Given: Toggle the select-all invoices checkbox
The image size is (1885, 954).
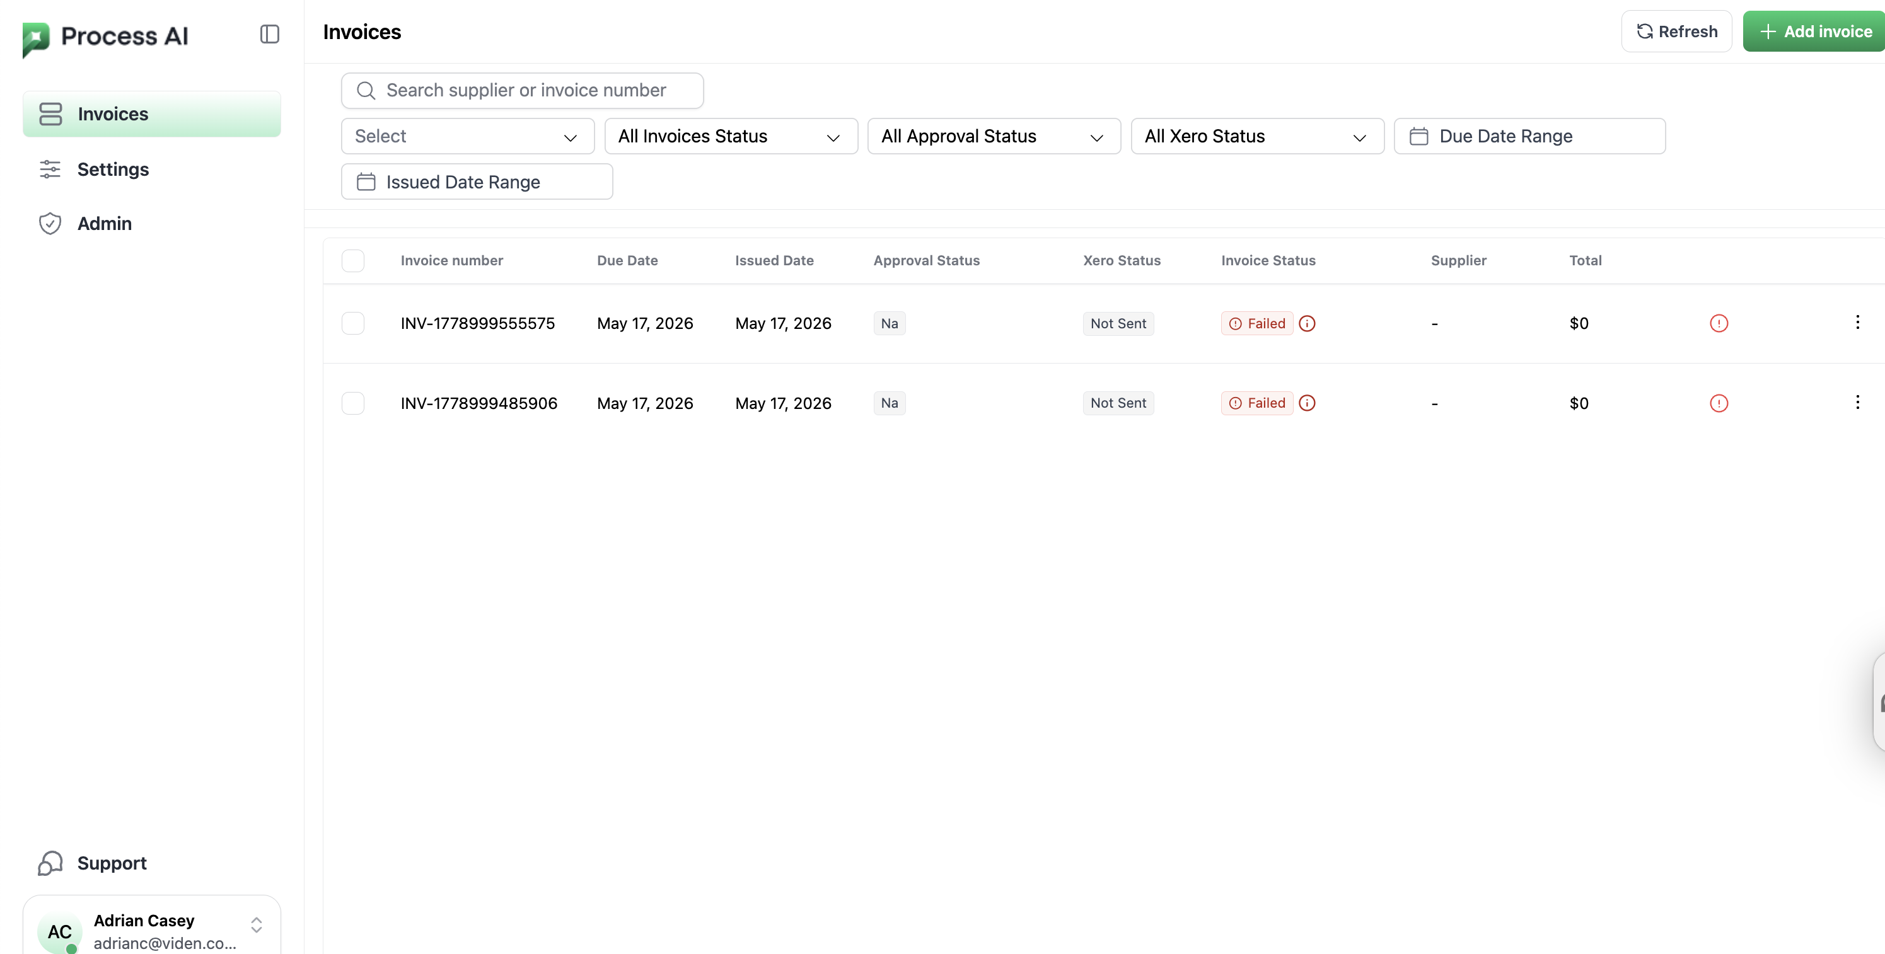Looking at the screenshot, I should [352, 261].
